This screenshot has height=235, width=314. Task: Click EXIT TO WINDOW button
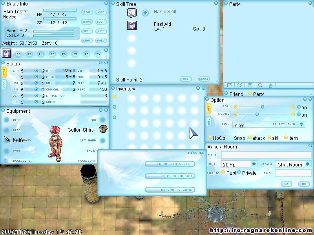[170, 176]
